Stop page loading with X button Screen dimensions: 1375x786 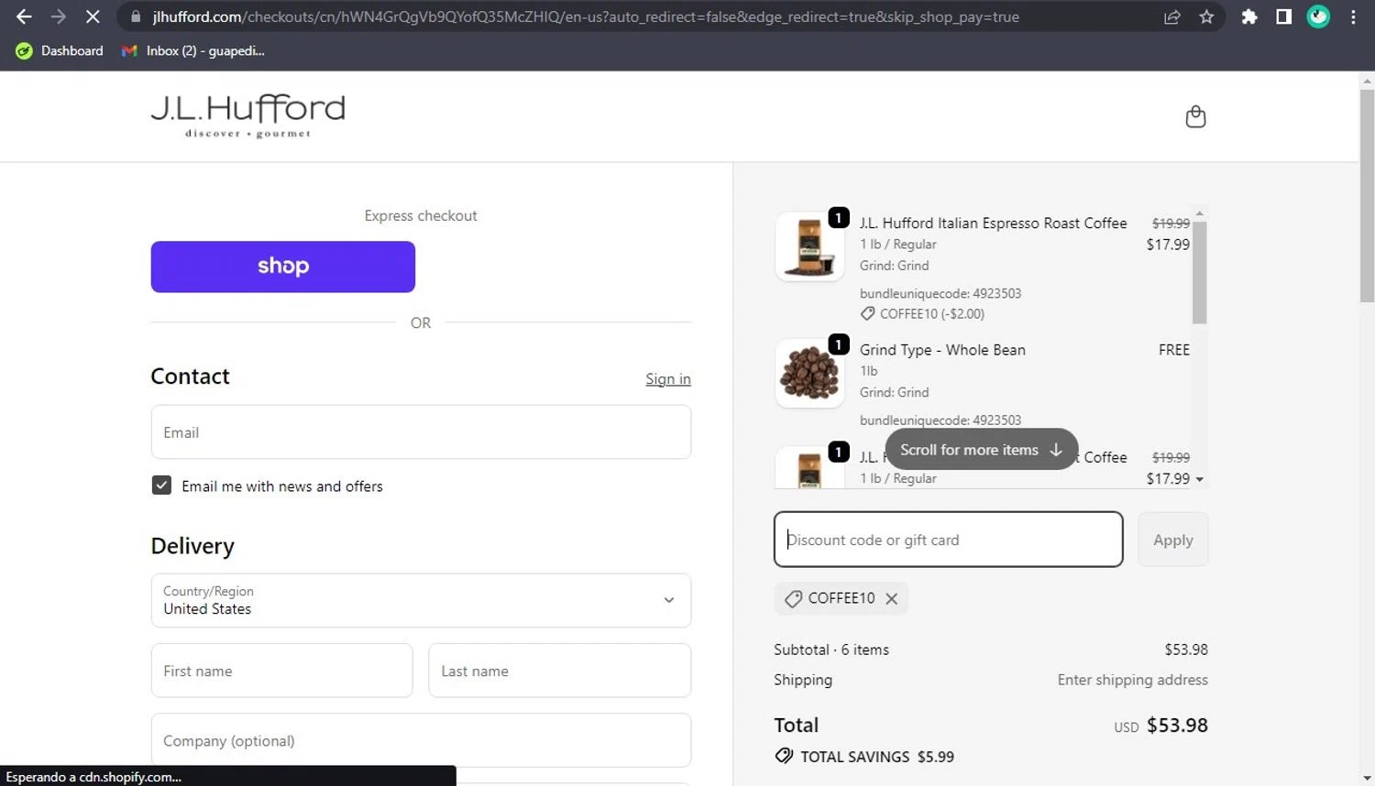click(93, 16)
